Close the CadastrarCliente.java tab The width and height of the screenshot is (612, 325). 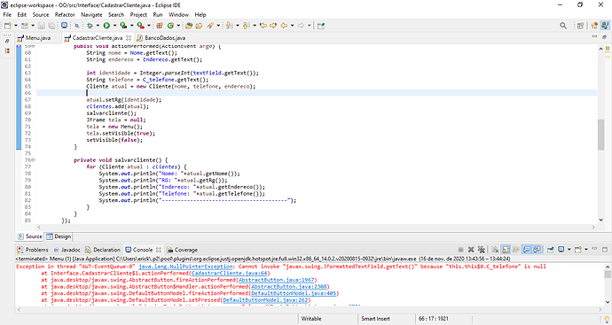(129, 38)
